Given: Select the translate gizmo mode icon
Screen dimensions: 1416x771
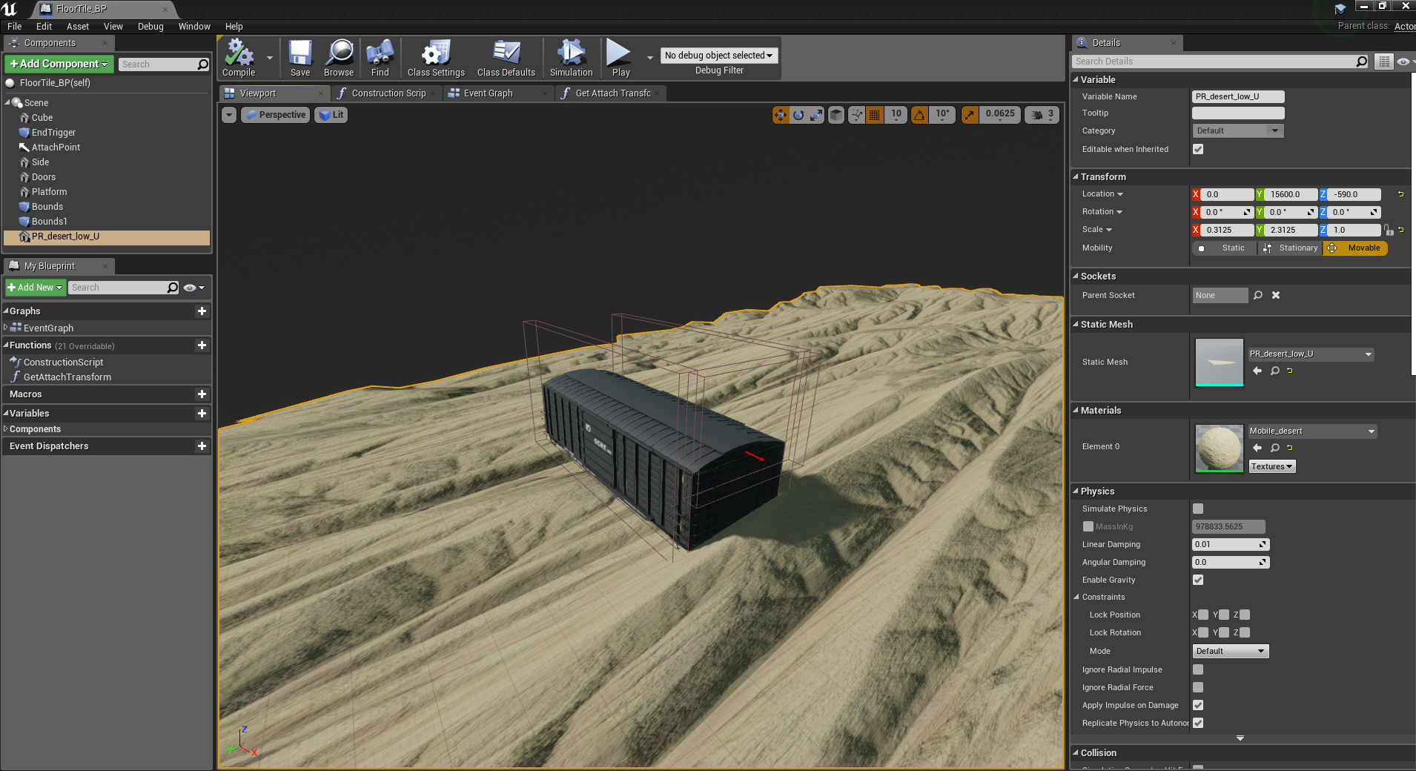Looking at the screenshot, I should (x=781, y=115).
